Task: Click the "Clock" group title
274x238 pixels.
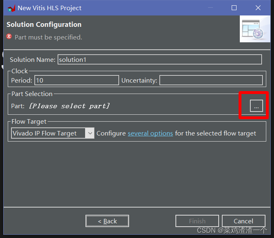Action: (x=20, y=71)
